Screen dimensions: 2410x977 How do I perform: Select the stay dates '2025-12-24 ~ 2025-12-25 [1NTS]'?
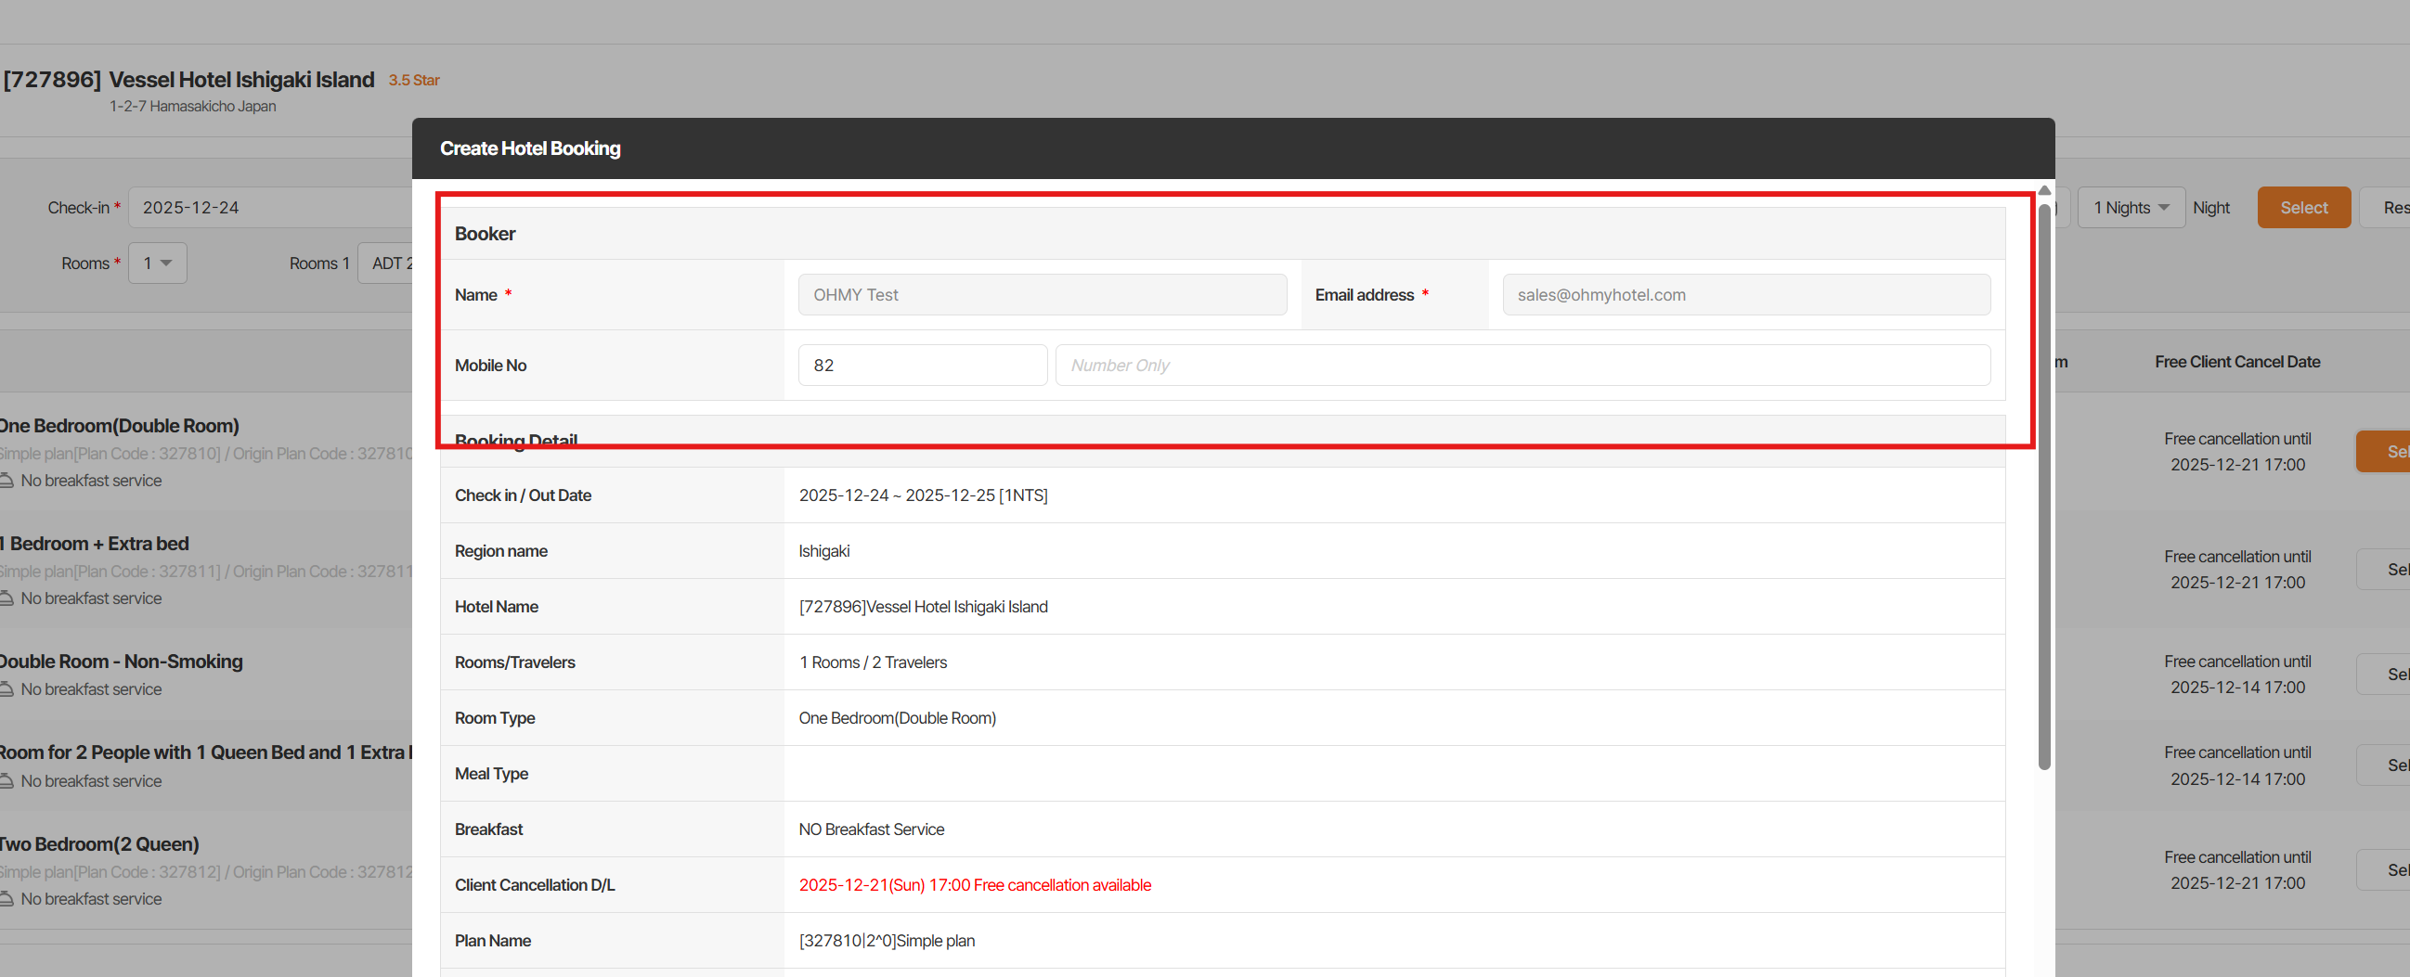tap(924, 495)
